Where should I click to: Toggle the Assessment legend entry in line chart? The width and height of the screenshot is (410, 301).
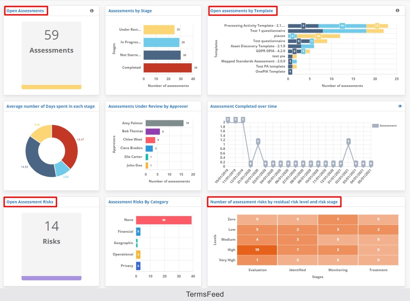click(384, 126)
